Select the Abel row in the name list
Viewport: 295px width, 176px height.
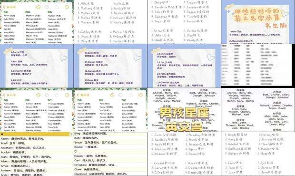(x=37, y=143)
